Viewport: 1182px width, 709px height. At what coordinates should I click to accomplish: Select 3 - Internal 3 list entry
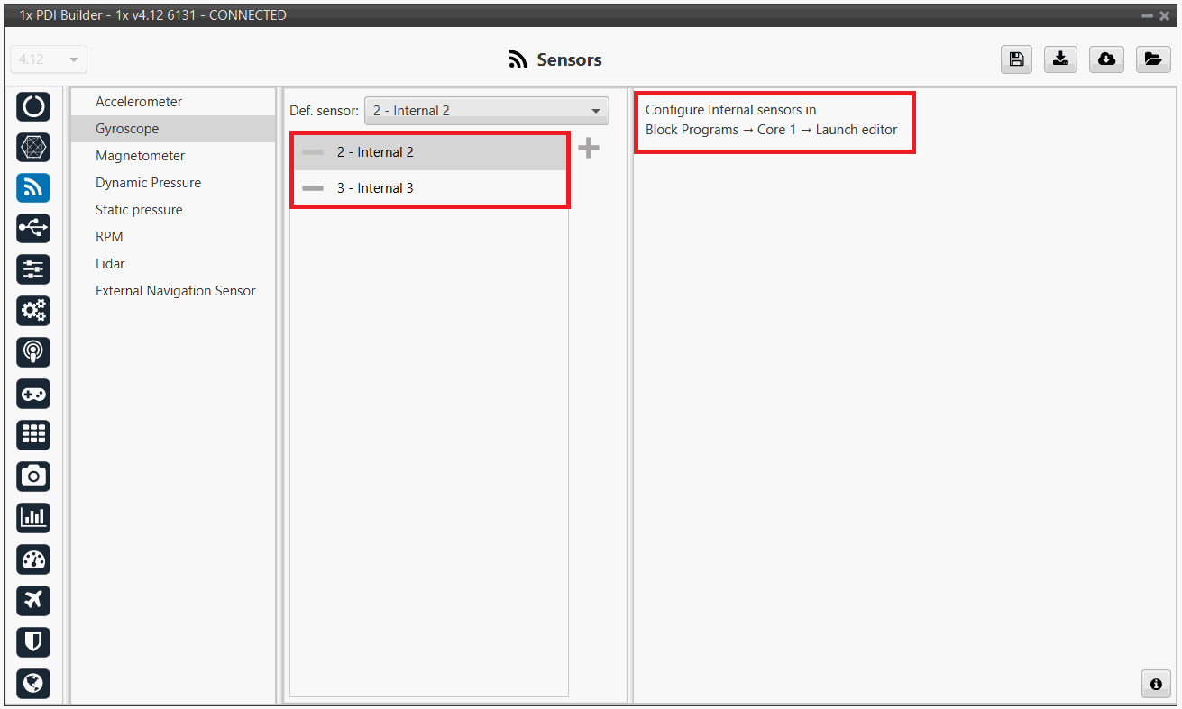click(375, 188)
